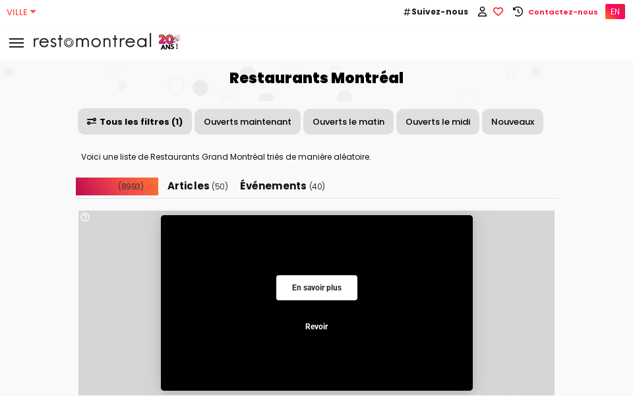Viewport: 633px width, 396px height.
Task: Switch site language to English
Action: [x=615, y=11]
